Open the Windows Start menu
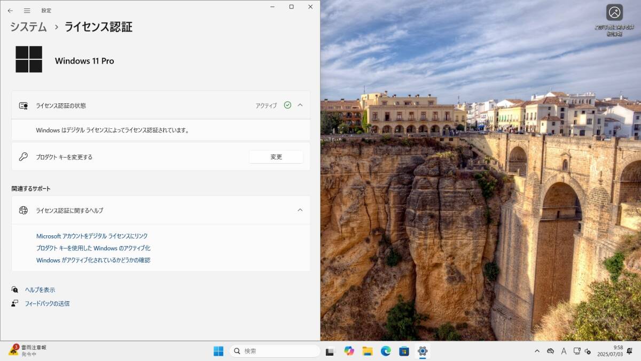Viewport: 641px width, 361px height. click(218, 351)
